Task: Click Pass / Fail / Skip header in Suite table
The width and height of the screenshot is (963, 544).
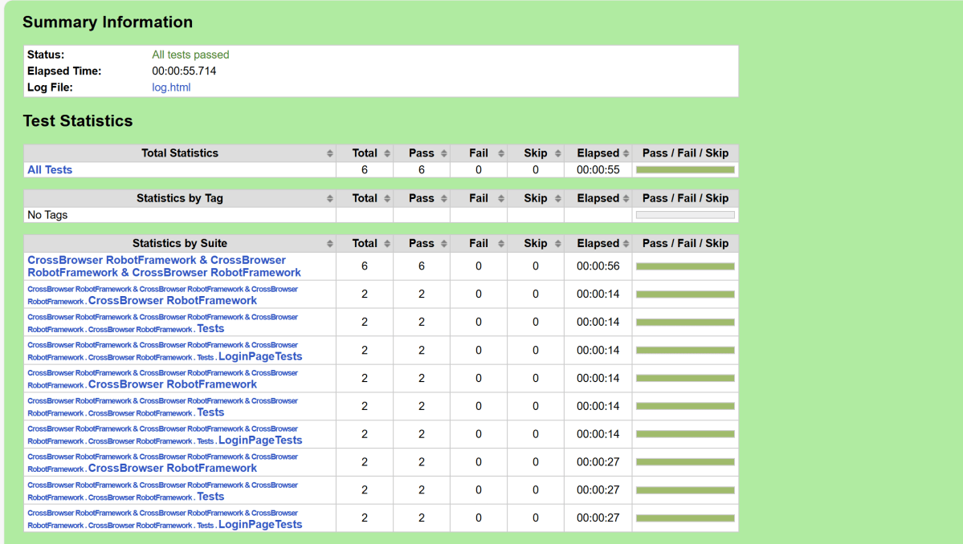Action: pyautogui.click(x=685, y=243)
